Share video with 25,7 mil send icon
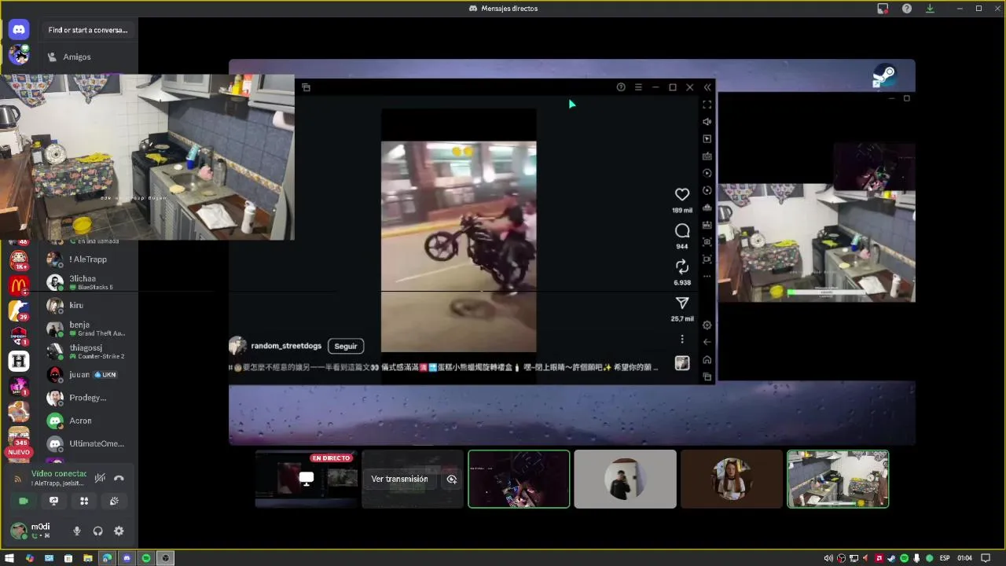 point(682,303)
